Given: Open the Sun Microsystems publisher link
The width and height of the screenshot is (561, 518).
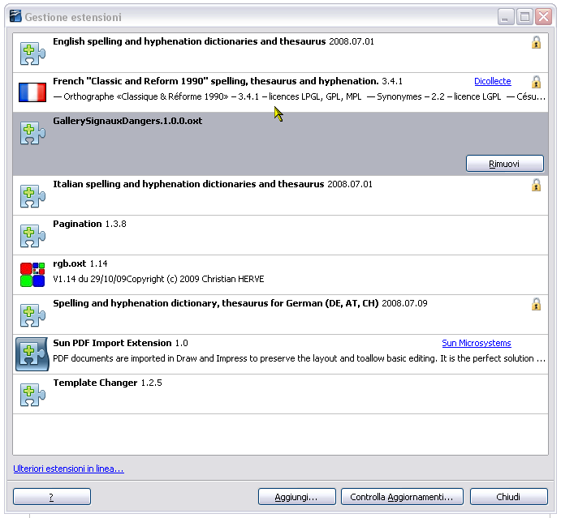Looking at the screenshot, I should tap(477, 343).
